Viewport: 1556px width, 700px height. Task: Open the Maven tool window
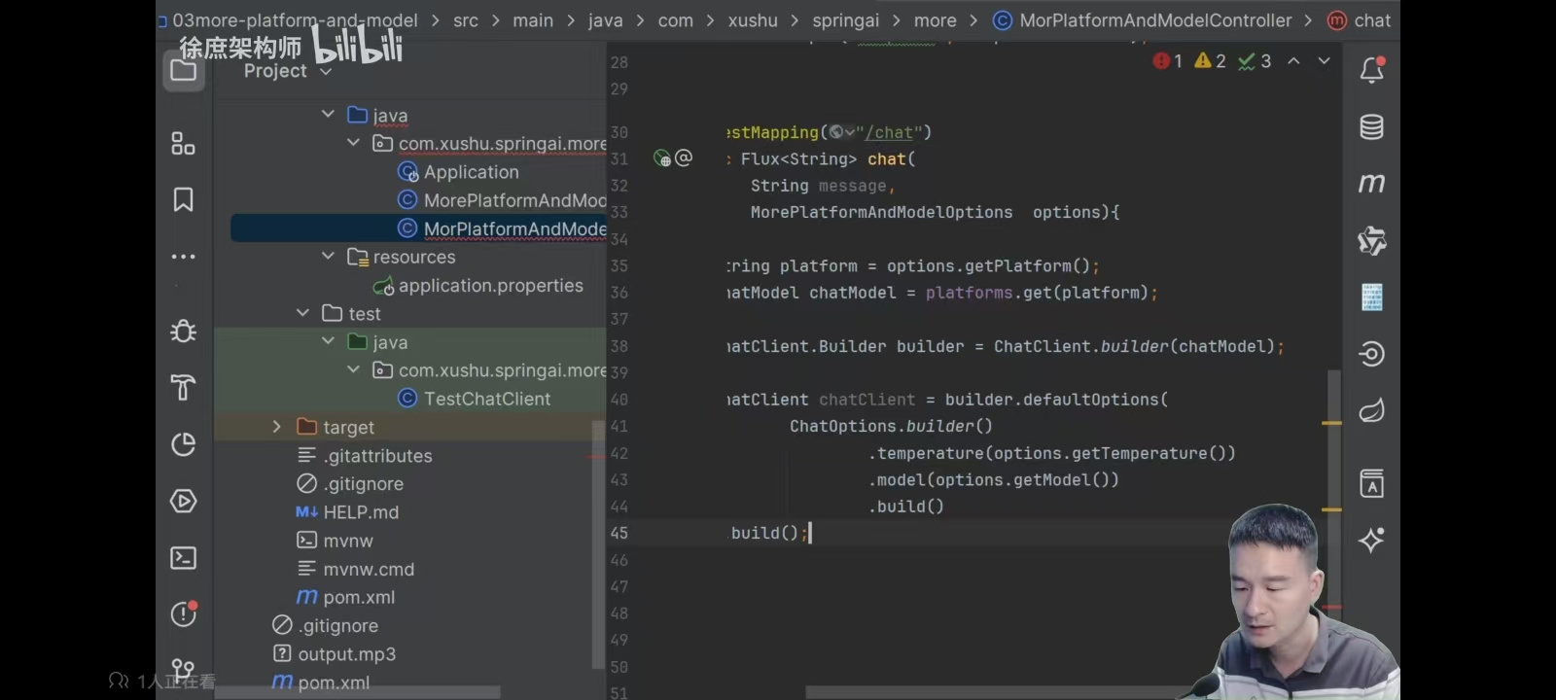[x=1371, y=184]
